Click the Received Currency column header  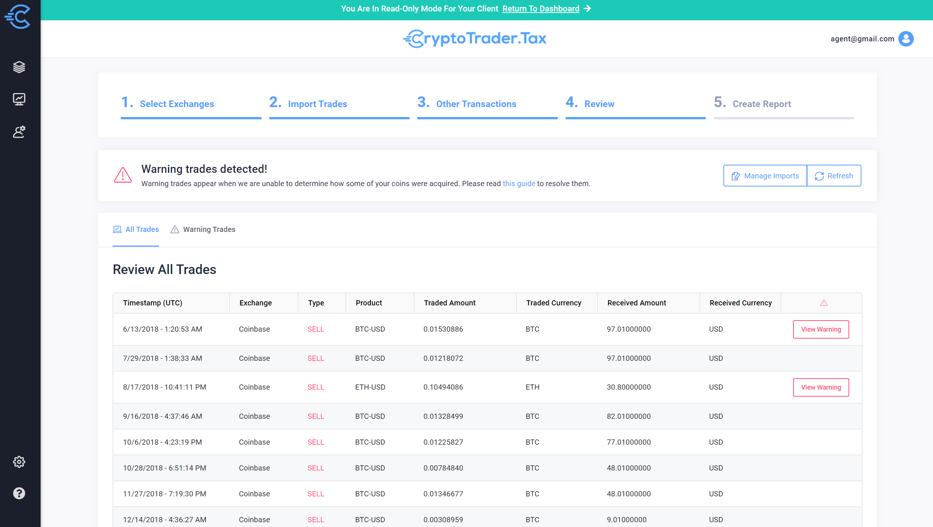pyautogui.click(x=740, y=303)
